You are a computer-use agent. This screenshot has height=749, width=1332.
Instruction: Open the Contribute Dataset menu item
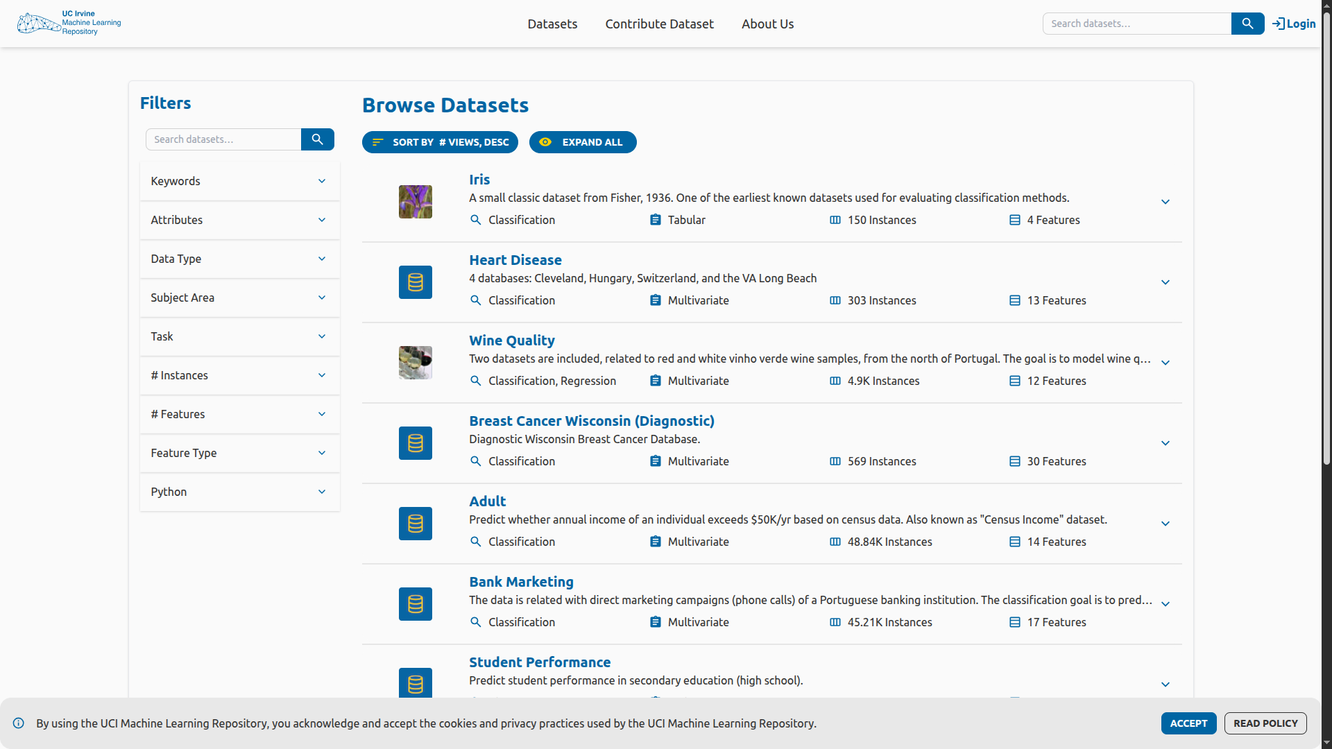[x=659, y=24]
